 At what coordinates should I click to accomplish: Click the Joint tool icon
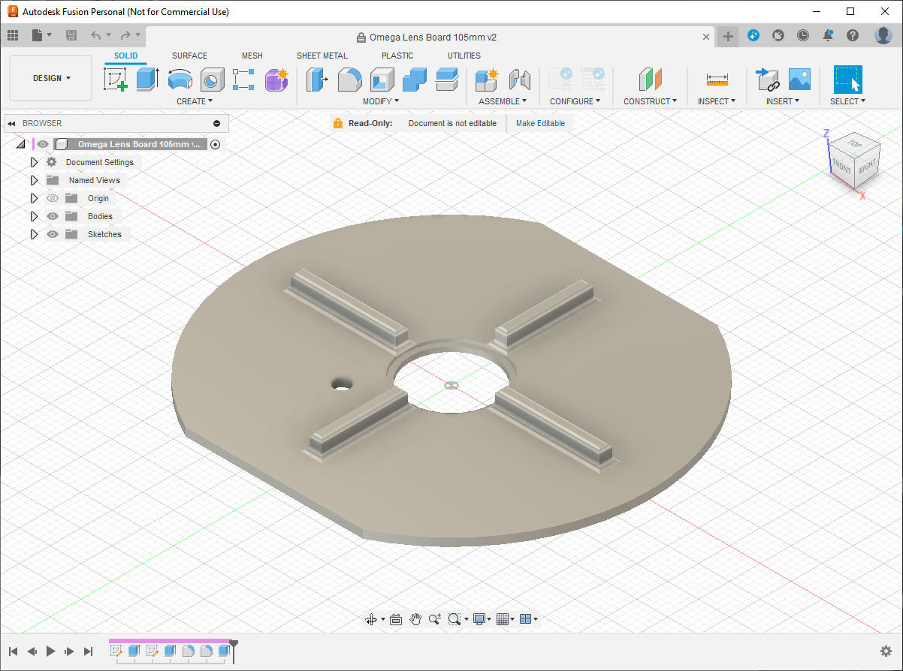point(519,79)
